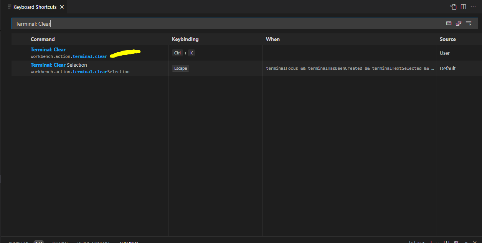
Task: Open the editor More Actions ellipsis menu
Action: click(473, 7)
